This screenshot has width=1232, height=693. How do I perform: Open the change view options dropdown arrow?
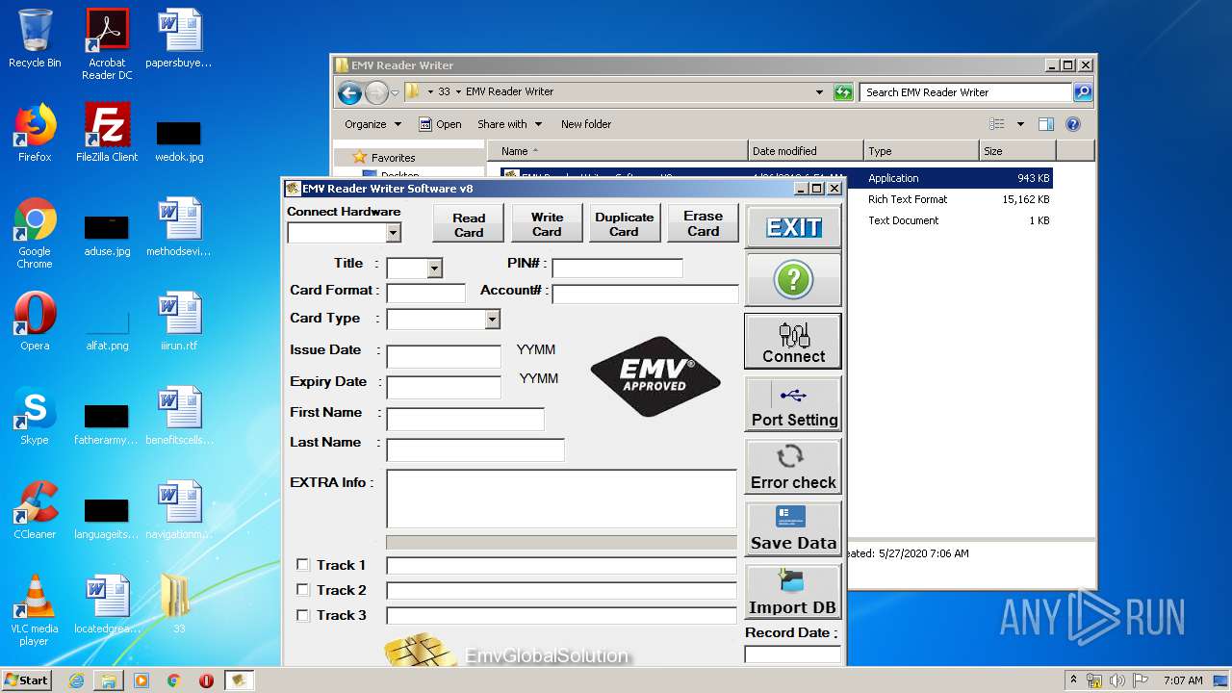click(1020, 124)
